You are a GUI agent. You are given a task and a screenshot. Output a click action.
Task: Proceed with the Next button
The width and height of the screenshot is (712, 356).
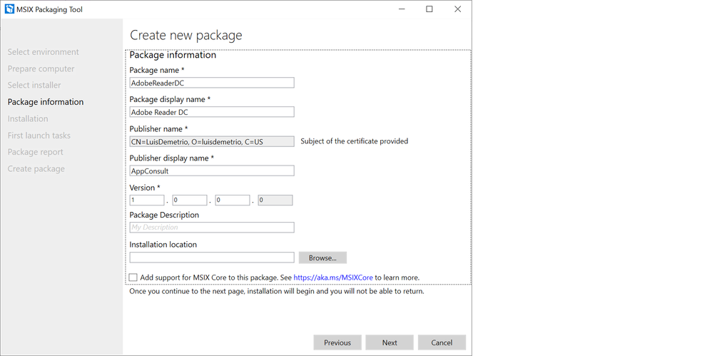click(390, 343)
